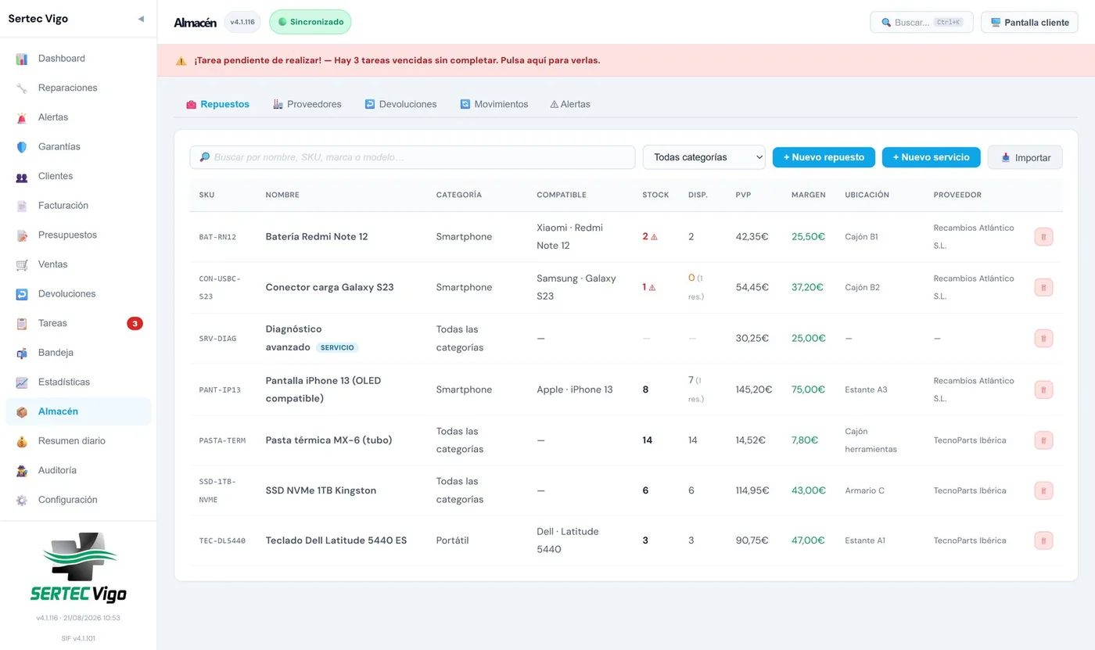Image resolution: width=1095 pixels, height=650 pixels.
Task: Click the + Nuevo repuesto button
Action: pos(824,157)
